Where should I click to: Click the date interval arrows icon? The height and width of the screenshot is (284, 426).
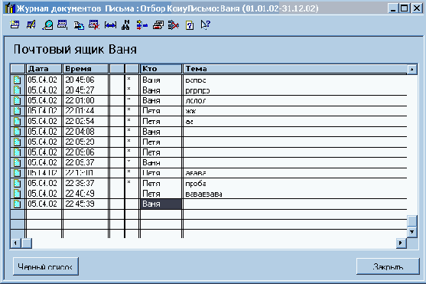coord(110,25)
